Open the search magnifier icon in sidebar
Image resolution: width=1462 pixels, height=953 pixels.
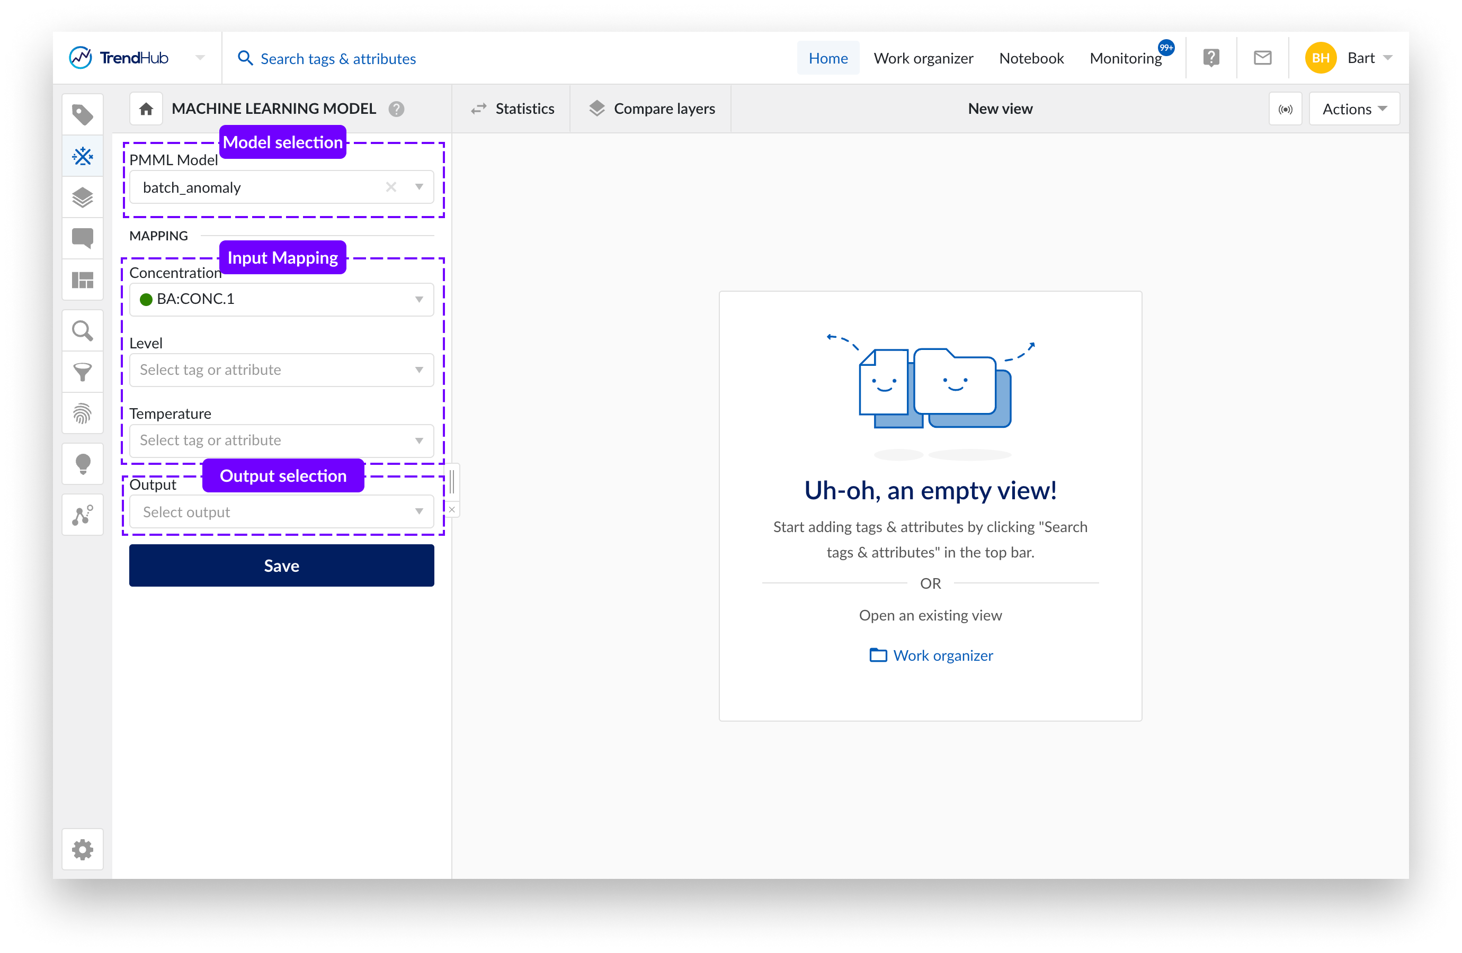(82, 331)
